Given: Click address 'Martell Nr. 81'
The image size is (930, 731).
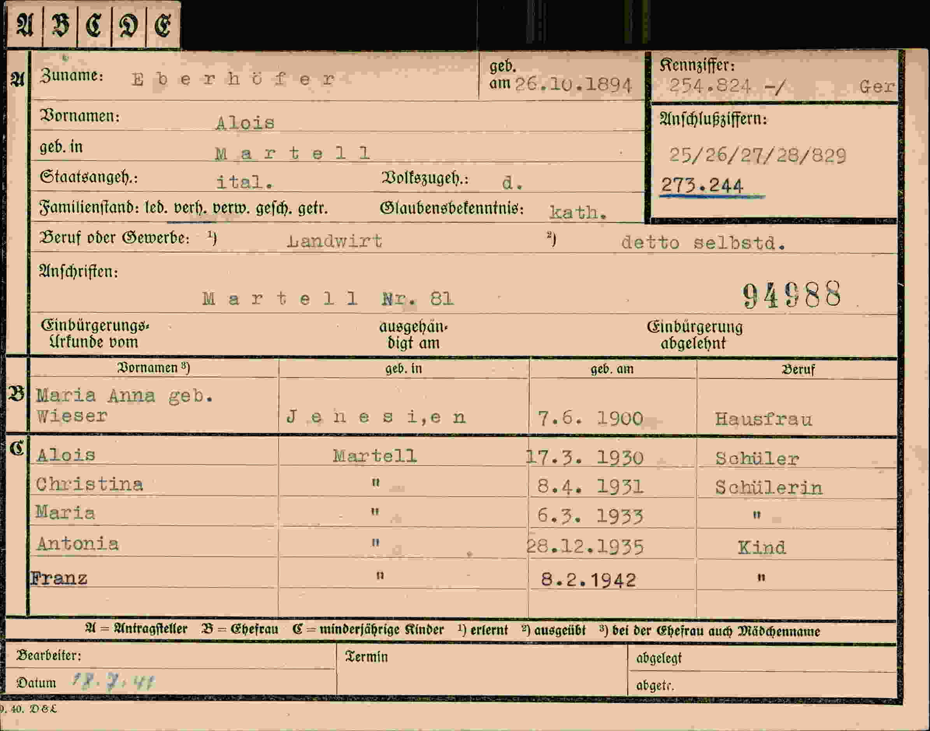Looking at the screenshot, I should (328, 299).
